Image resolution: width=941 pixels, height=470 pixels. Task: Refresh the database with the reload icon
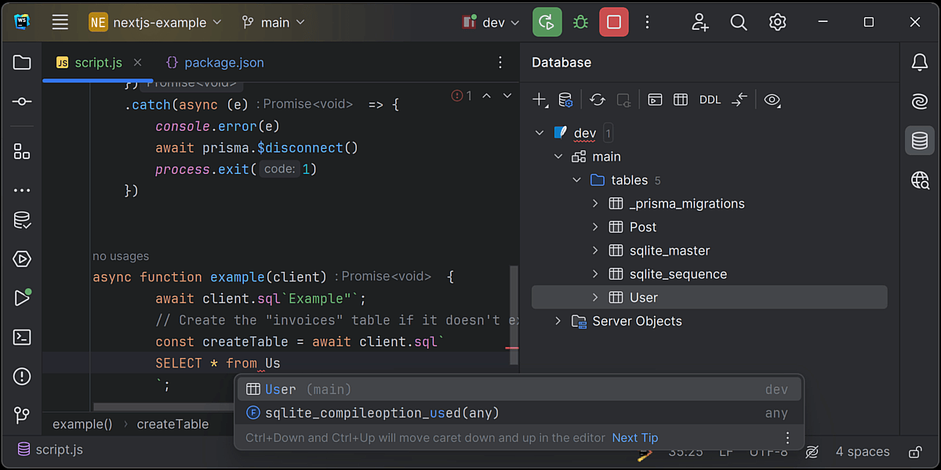coord(598,99)
